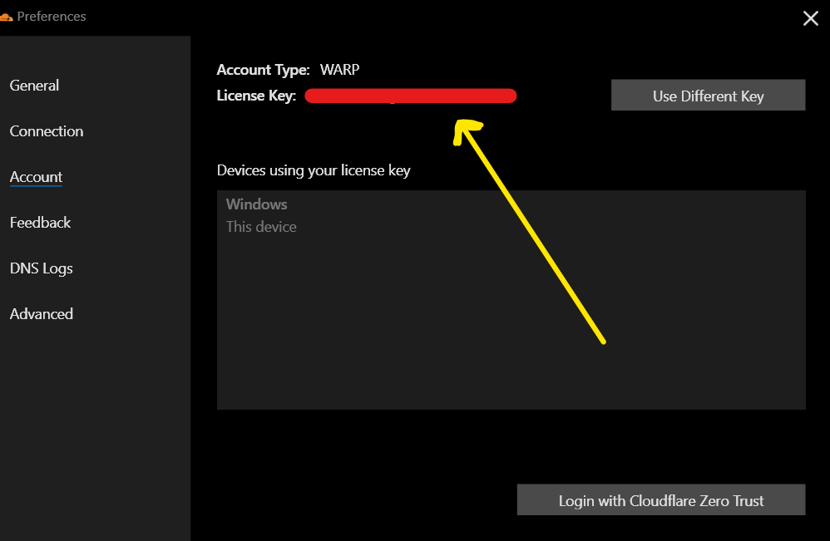The image size is (830, 541).
Task: Open DNS Logs section
Action: coord(42,268)
